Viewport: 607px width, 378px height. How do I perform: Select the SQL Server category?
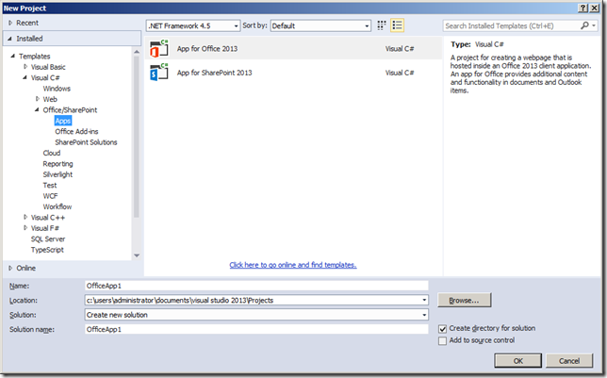tap(48, 239)
